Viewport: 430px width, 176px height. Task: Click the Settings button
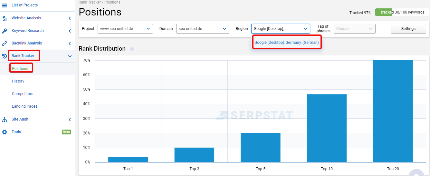[x=408, y=29]
